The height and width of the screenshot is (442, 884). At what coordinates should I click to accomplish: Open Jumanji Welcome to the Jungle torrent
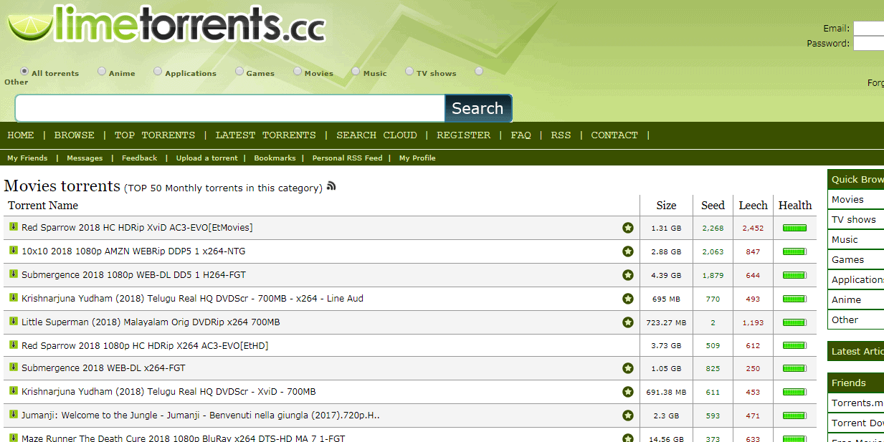[201, 415]
